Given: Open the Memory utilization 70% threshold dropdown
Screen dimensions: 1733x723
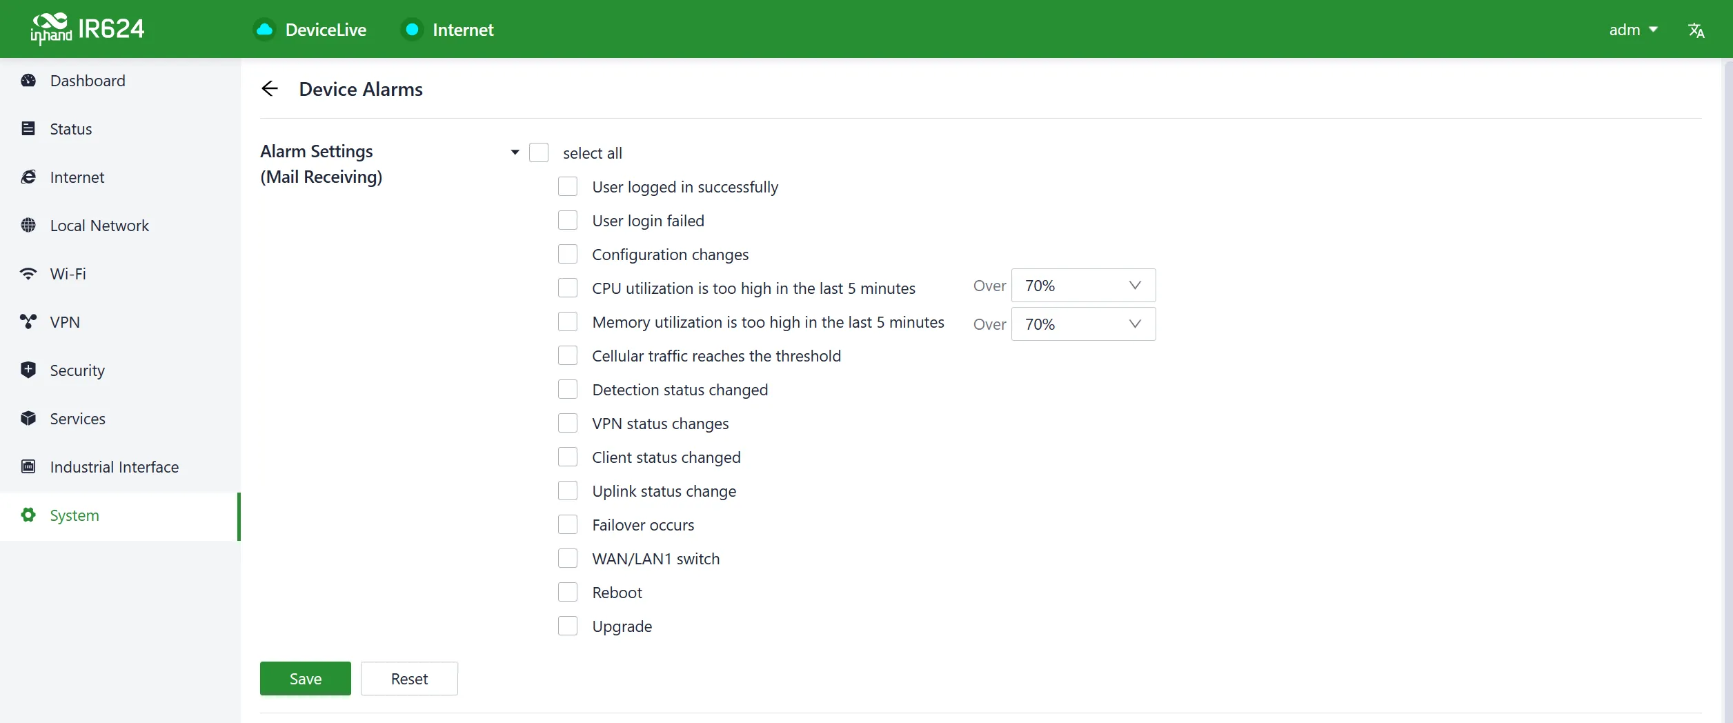Looking at the screenshot, I should coord(1083,324).
